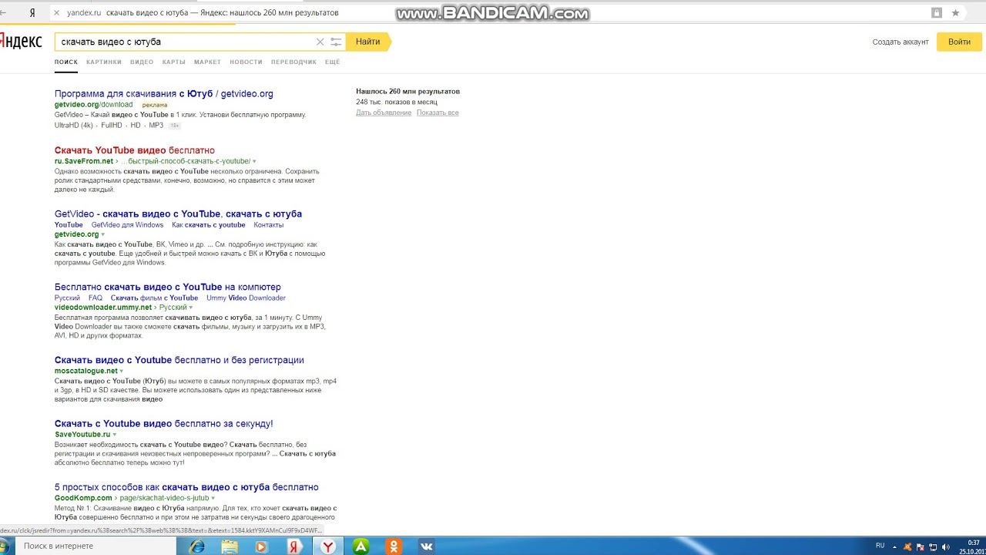Switch the RU language indicator

[880, 546]
